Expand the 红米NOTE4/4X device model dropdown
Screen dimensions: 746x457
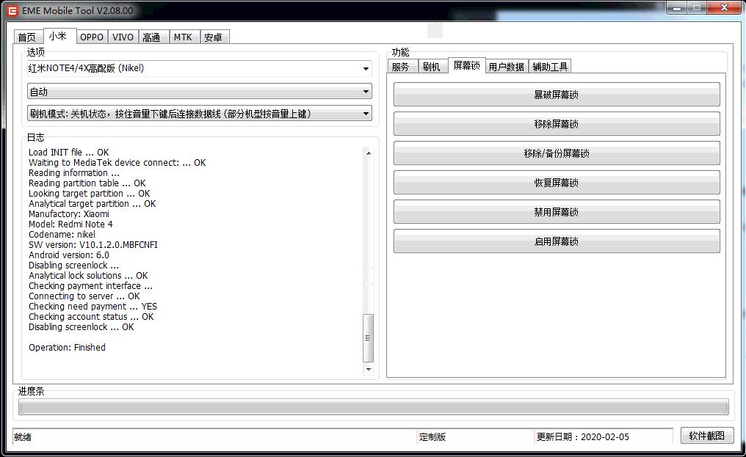(199, 68)
